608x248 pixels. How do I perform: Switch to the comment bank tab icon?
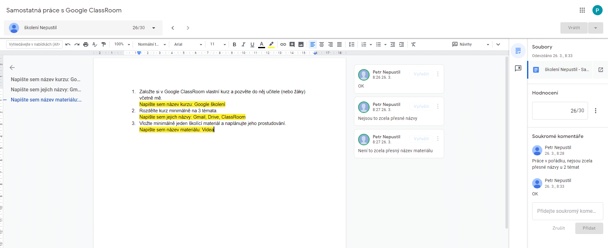(518, 69)
